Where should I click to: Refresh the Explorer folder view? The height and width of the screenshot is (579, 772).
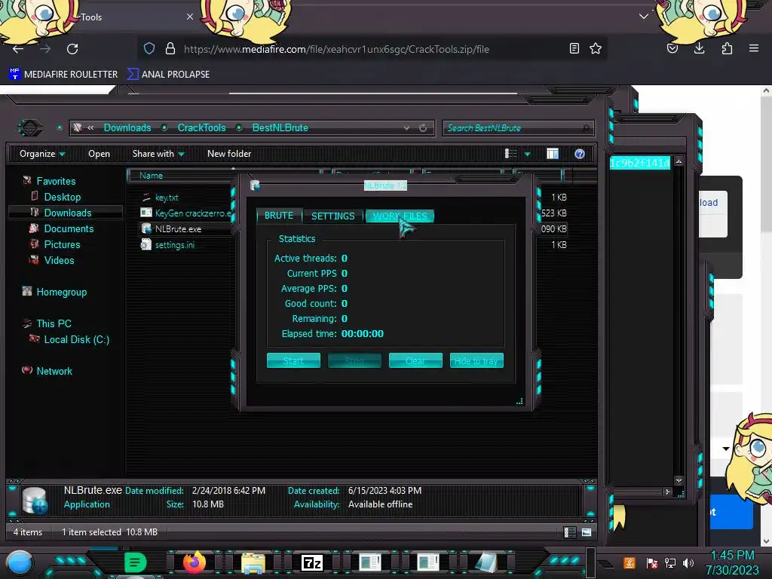(423, 128)
